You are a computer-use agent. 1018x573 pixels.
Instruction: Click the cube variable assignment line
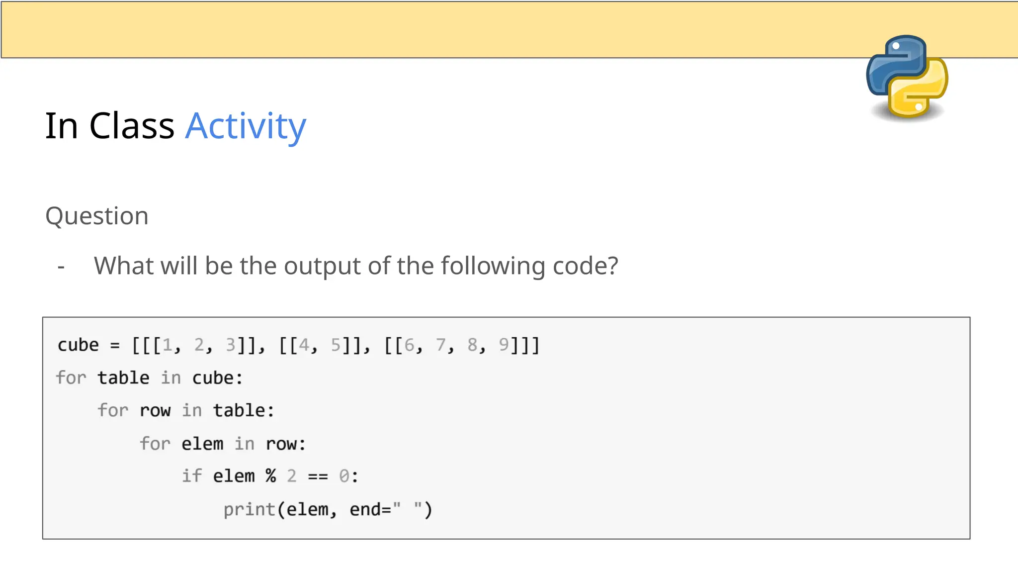click(298, 345)
